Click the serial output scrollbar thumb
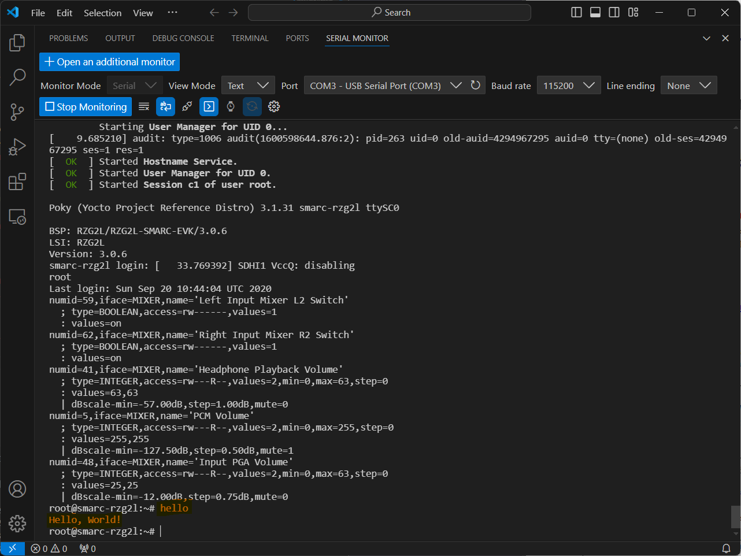741x556 pixels. [736, 517]
